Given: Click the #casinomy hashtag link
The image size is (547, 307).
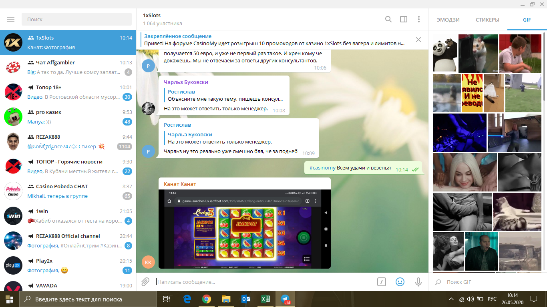Looking at the screenshot, I should pos(322,168).
